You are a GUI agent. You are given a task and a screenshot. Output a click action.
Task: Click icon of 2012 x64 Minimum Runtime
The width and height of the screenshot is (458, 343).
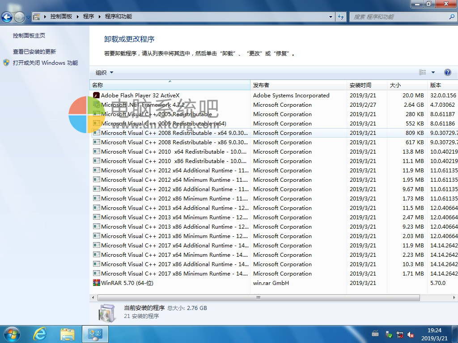tap(96, 180)
